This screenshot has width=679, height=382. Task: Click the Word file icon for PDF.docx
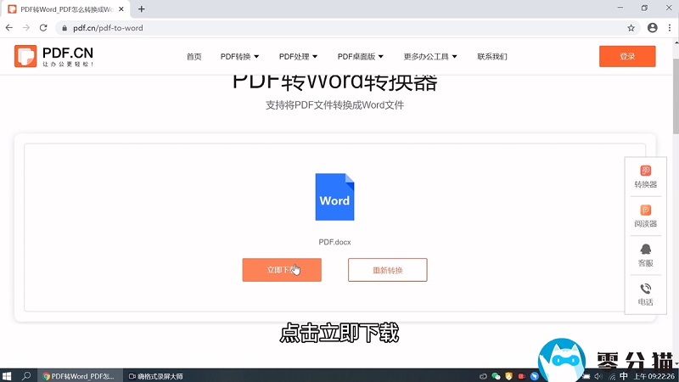click(334, 197)
